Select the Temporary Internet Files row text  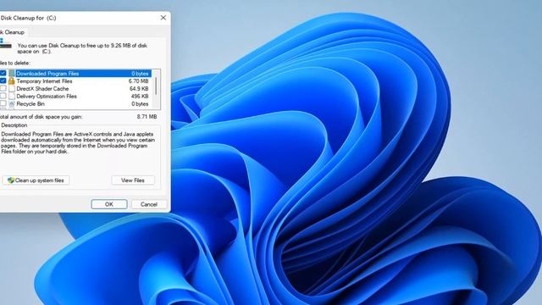point(44,81)
